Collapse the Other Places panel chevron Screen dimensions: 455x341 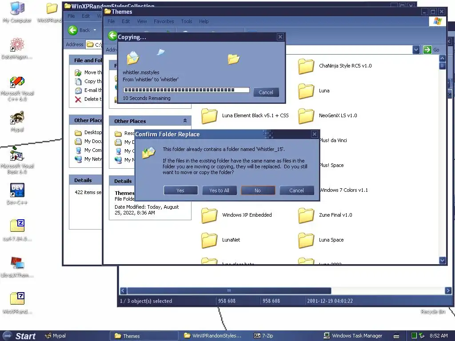(x=185, y=121)
